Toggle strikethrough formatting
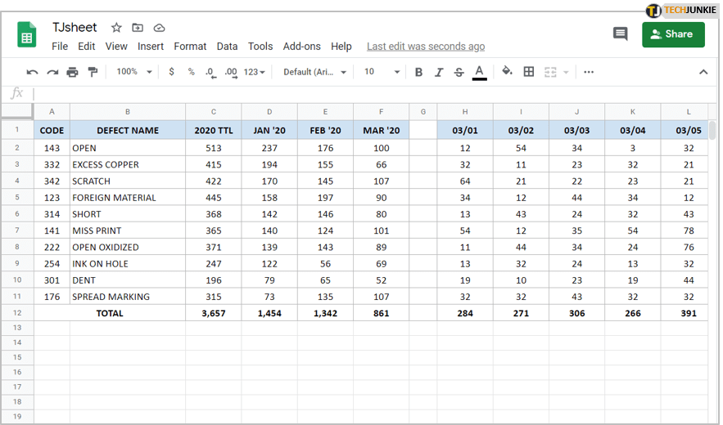Viewport: 723px width, 425px height. pos(459,72)
